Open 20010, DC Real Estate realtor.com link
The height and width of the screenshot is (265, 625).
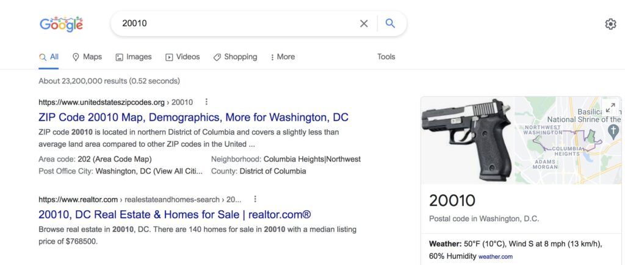[175, 214]
